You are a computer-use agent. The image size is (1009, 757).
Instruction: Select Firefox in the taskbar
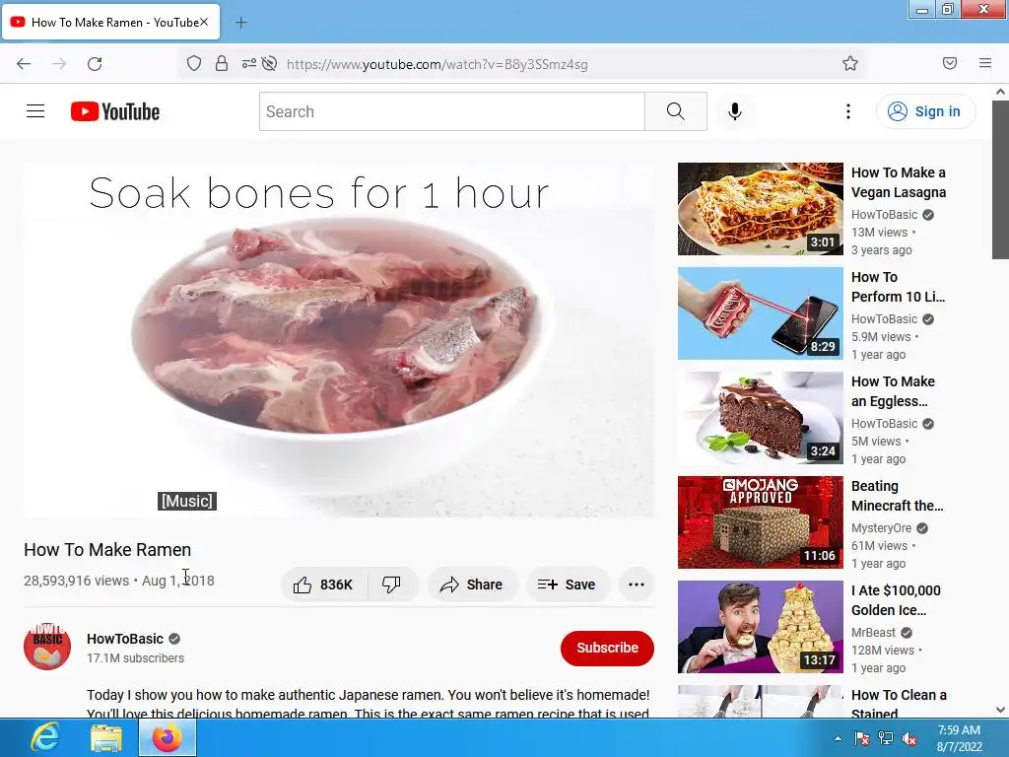(168, 737)
